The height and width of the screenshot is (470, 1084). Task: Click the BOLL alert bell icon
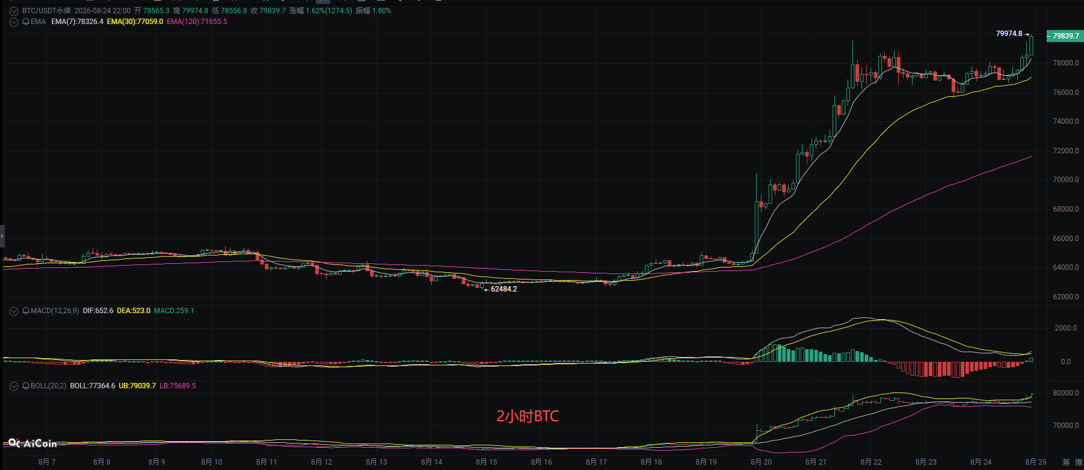tap(26, 386)
